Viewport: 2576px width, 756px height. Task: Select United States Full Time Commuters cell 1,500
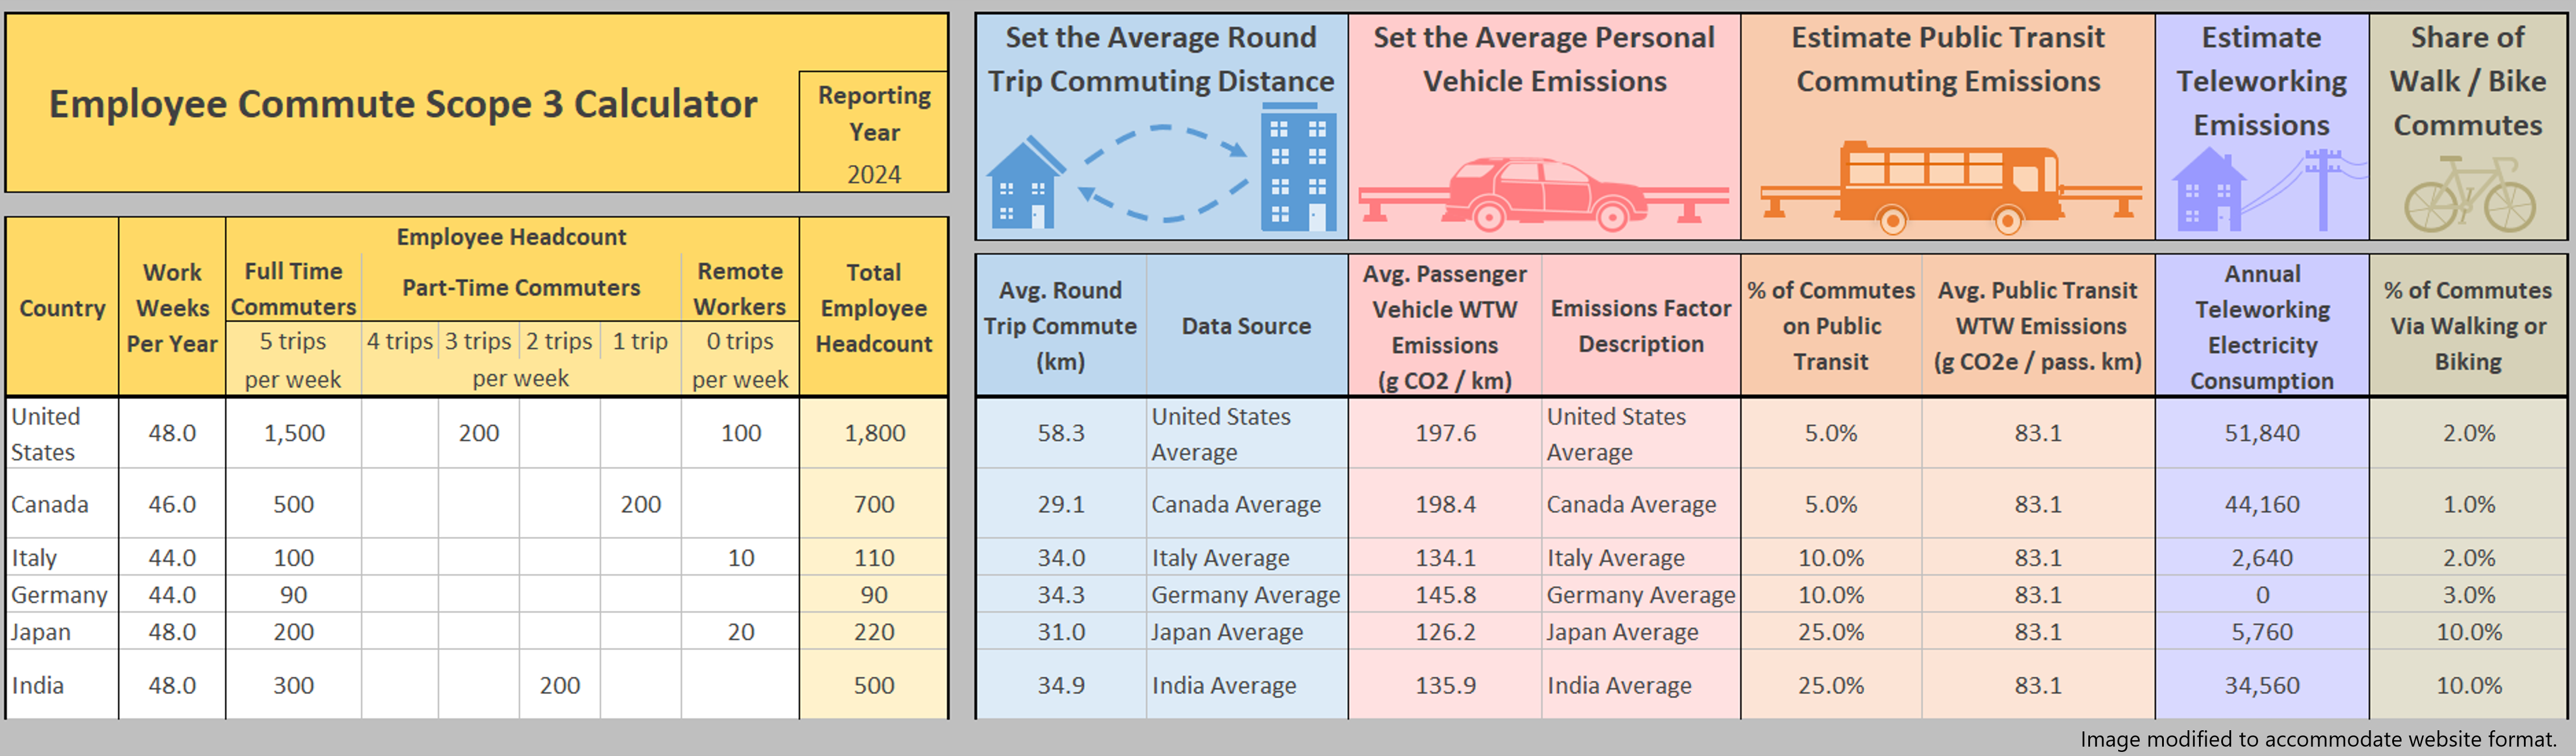click(x=293, y=433)
